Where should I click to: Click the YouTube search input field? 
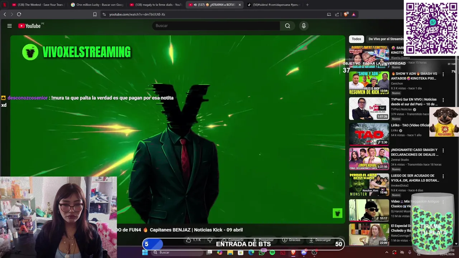(216, 26)
